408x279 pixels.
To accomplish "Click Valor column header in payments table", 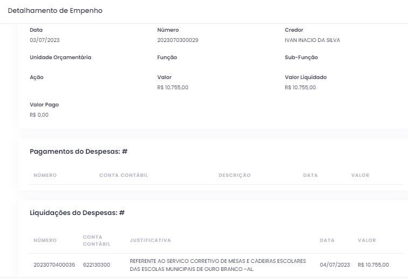I will [360, 175].
